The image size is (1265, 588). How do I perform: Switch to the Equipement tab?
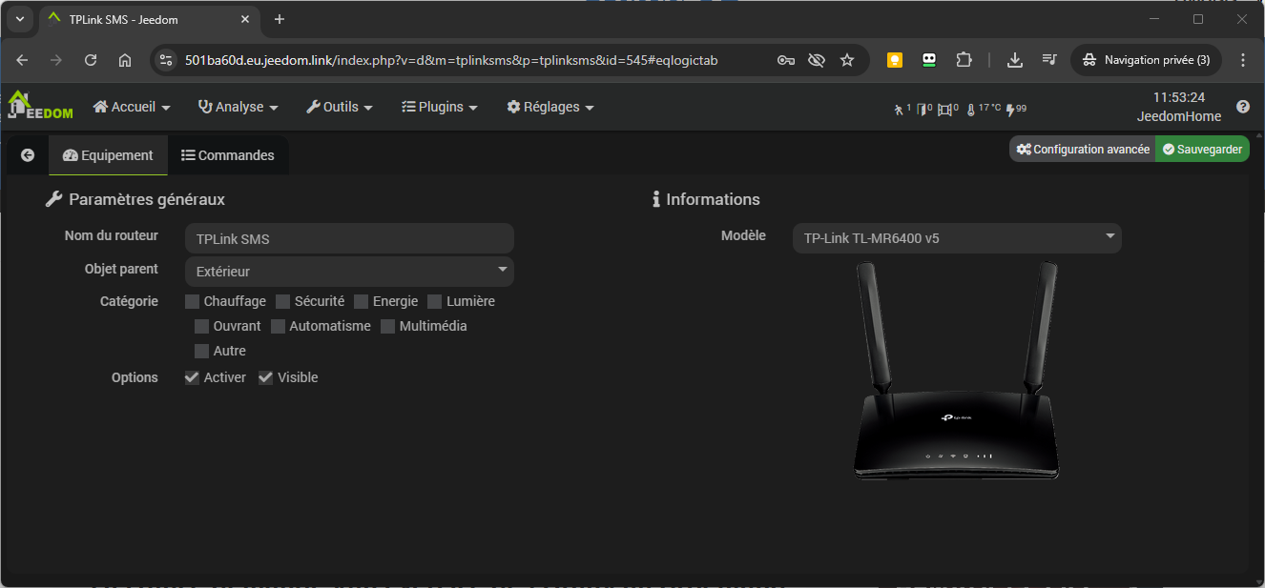pyautogui.click(x=108, y=155)
